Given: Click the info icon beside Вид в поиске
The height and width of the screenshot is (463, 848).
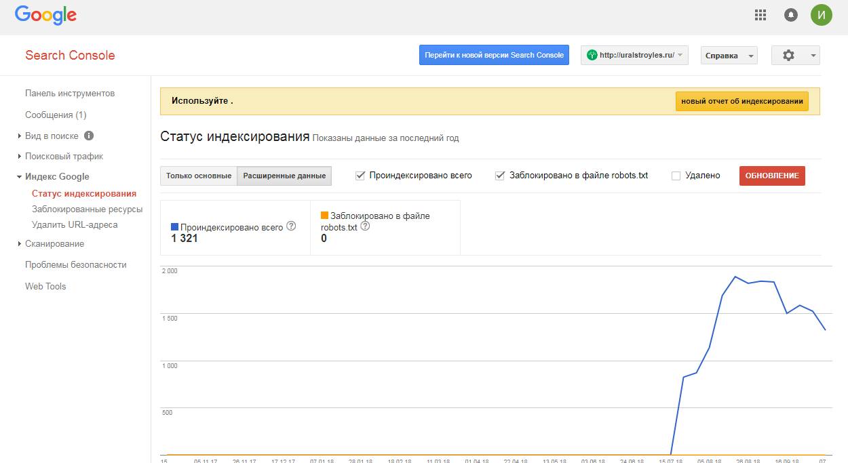Looking at the screenshot, I should (x=89, y=136).
